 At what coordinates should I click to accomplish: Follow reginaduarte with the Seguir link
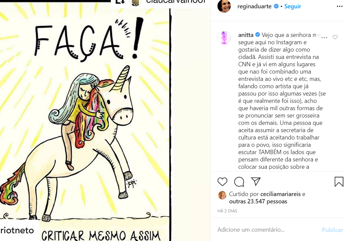(x=293, y=6)
